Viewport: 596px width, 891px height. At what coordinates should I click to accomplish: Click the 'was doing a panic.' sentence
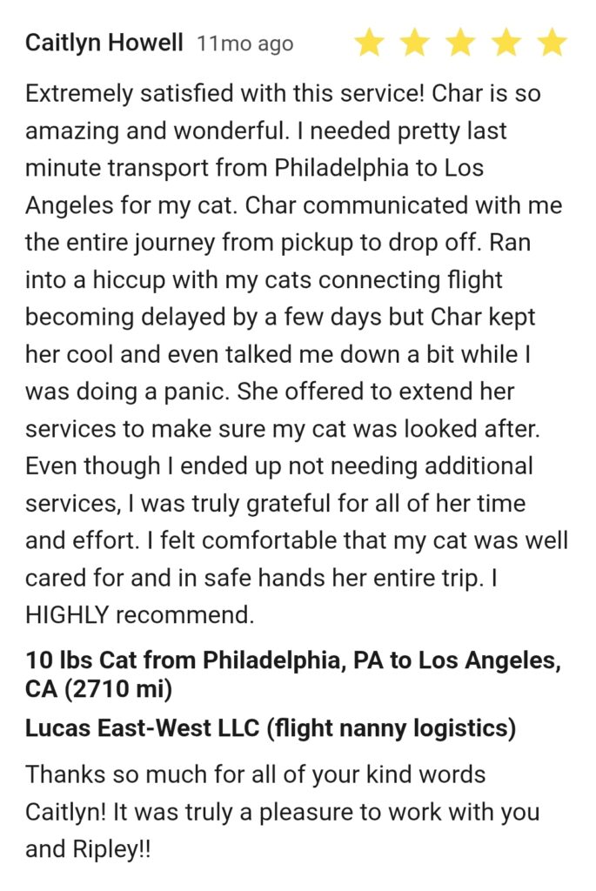click(127, 392)
